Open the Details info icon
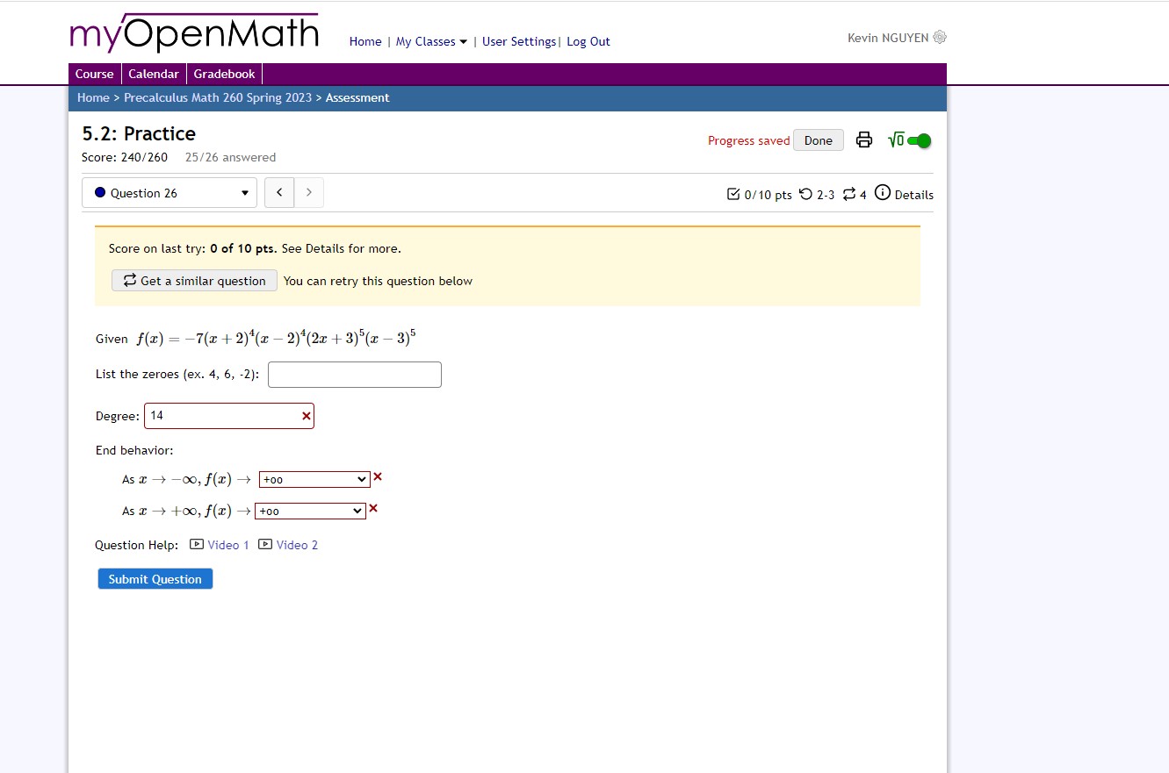Viewport: 1169px width, 773px height. click(883, 194)
